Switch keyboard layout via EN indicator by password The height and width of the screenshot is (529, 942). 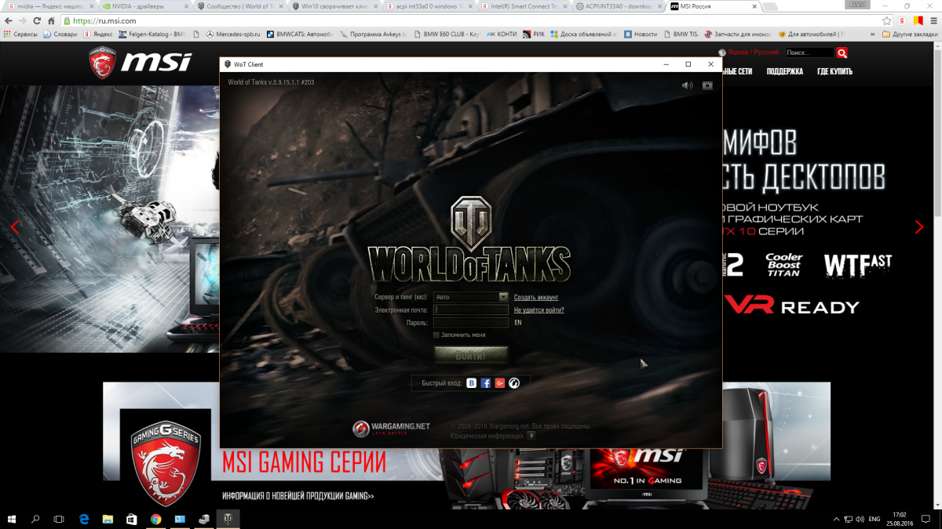click(518, 322)
